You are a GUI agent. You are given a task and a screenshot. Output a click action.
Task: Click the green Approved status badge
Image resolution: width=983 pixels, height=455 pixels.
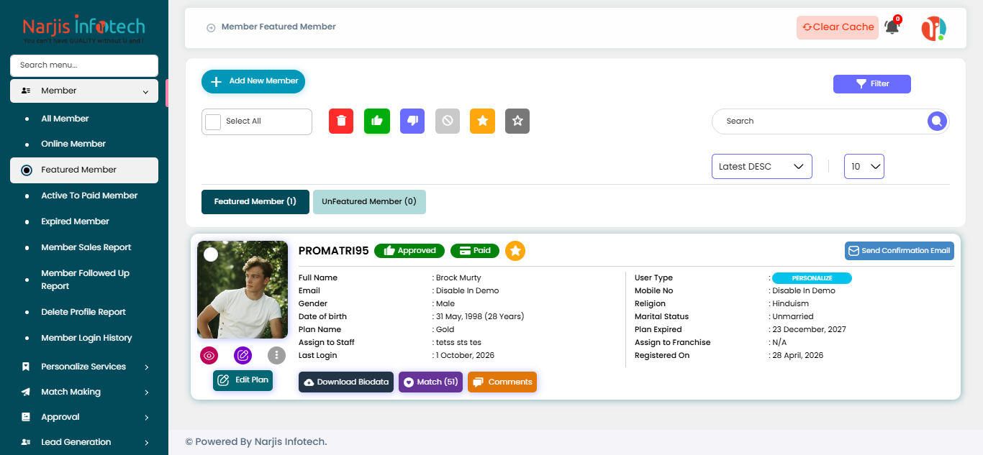tap(409, 251)
